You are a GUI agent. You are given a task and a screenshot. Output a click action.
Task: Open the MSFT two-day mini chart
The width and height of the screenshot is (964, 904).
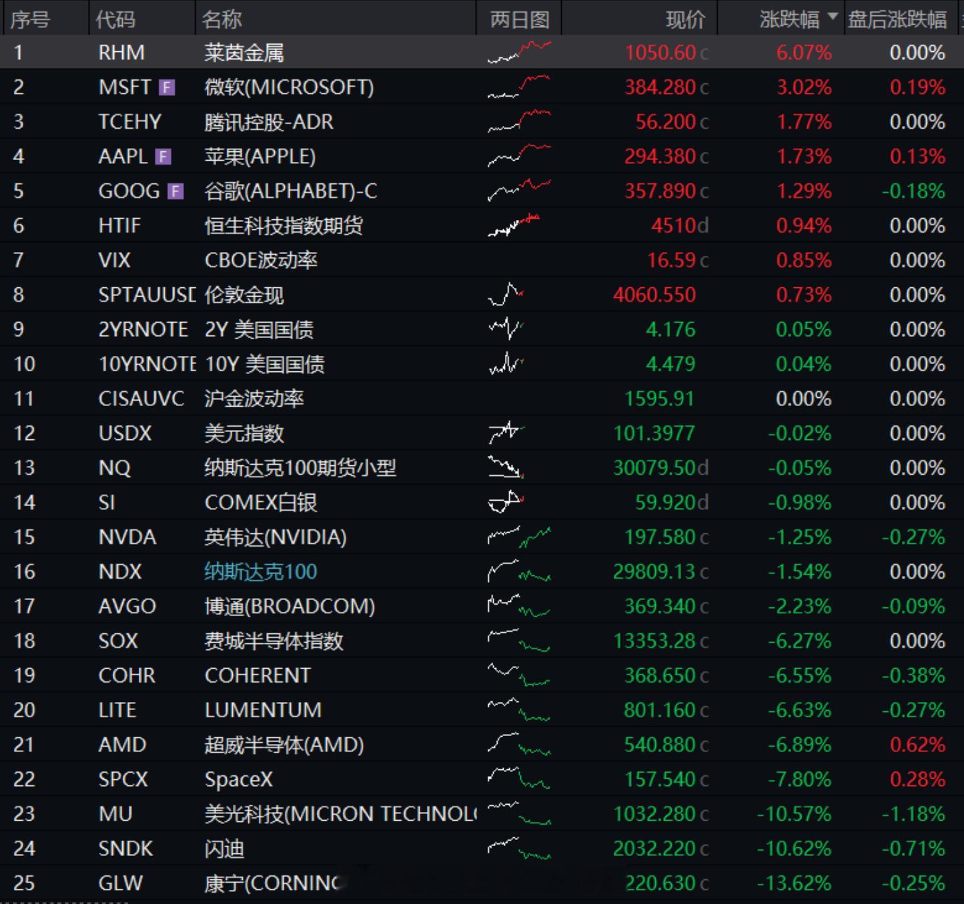tap(519, 87)
